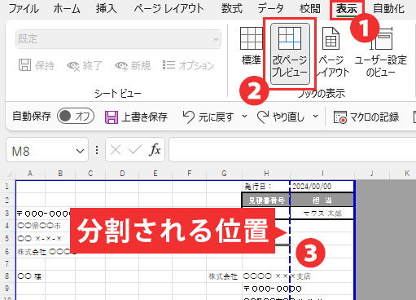Open the Insert Function fx button
The height and width of the screenshot is (300, 416).
(155, 150)
